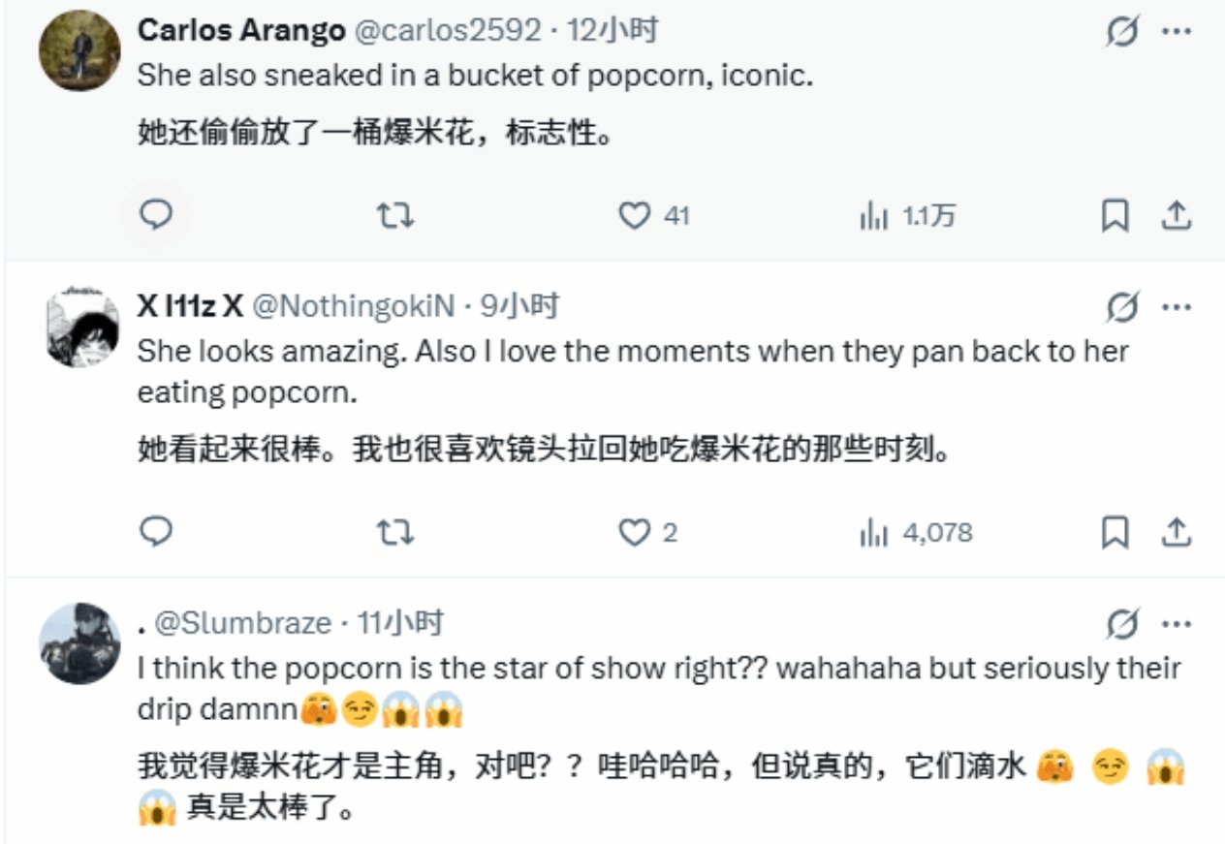Like X l11z X's tweet with 2 likes
Screen dimensions: 1225x844
click(x=635, y=531)
